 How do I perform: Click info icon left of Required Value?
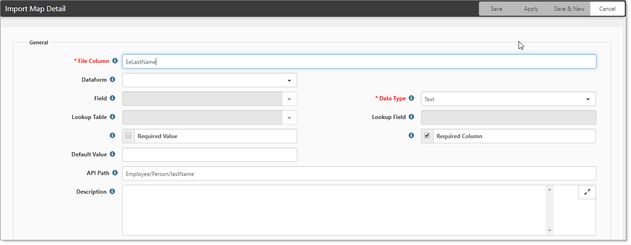112,136
